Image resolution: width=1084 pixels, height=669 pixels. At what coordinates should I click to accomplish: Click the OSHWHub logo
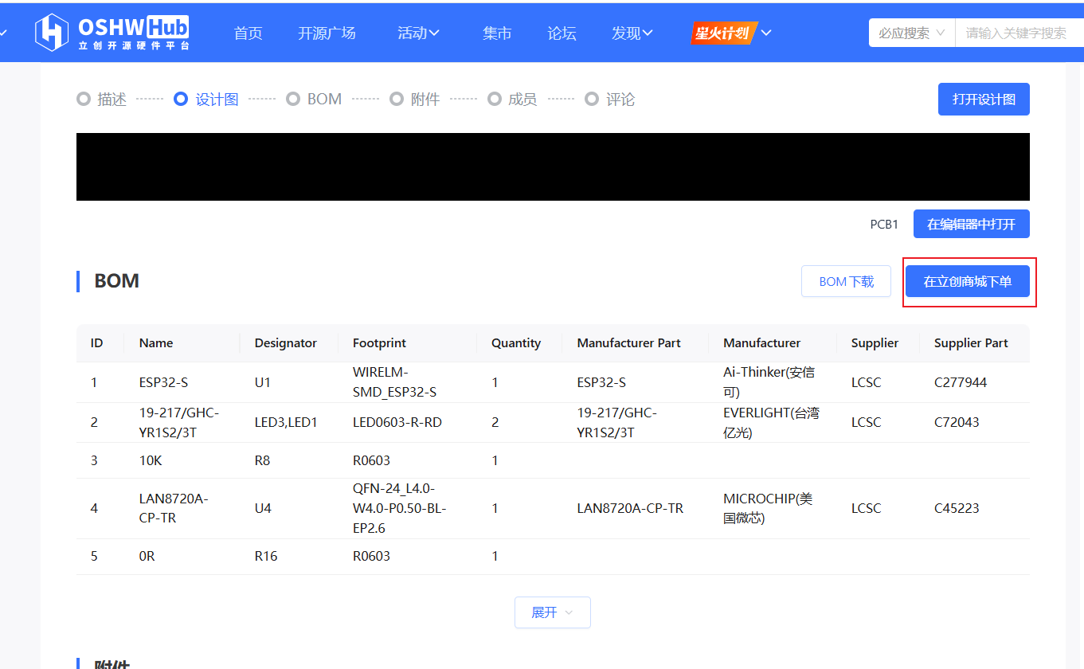coord(112,33)
